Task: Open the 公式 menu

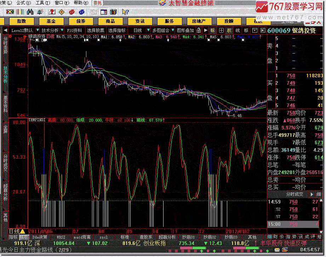Action: (x=24, y=3)
